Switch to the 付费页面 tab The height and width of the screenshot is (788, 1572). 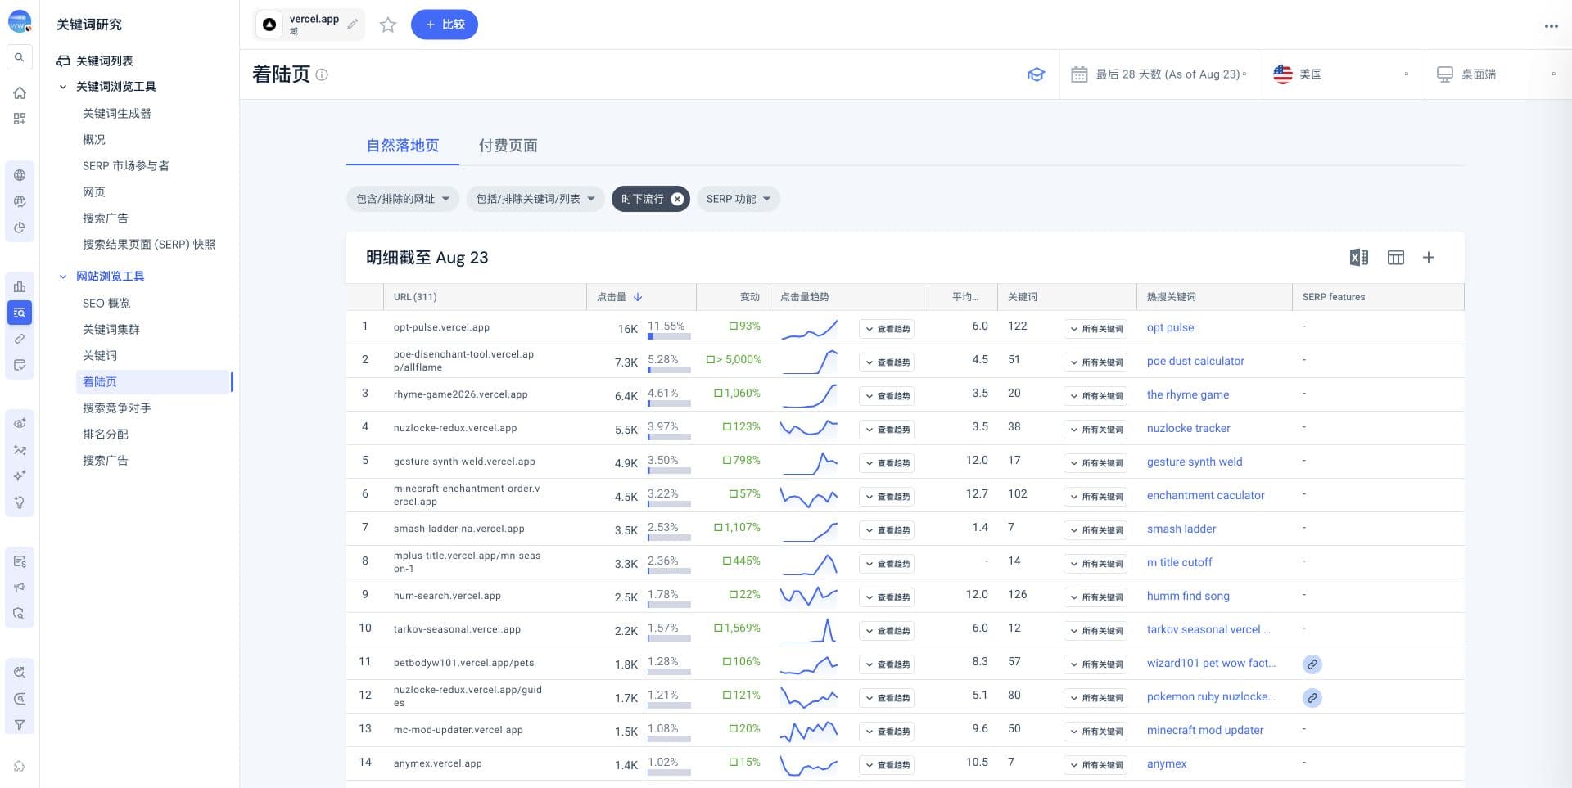coord(508,146)
